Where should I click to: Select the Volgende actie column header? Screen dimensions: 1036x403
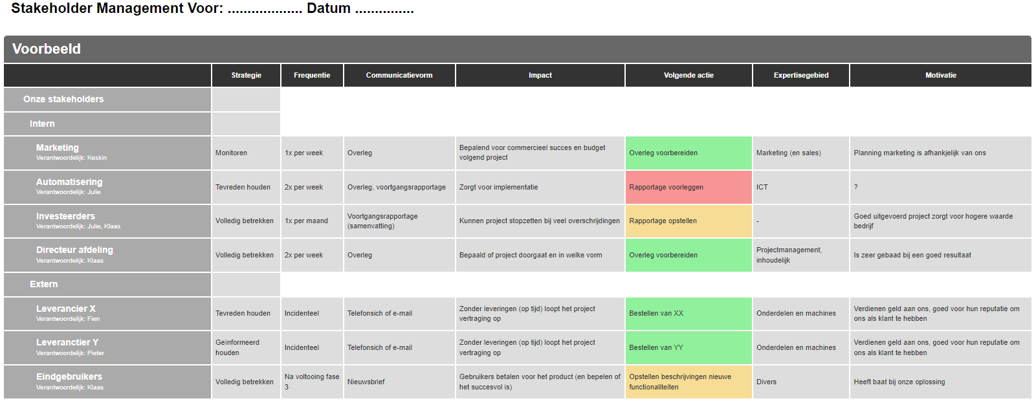pos(689,75)
